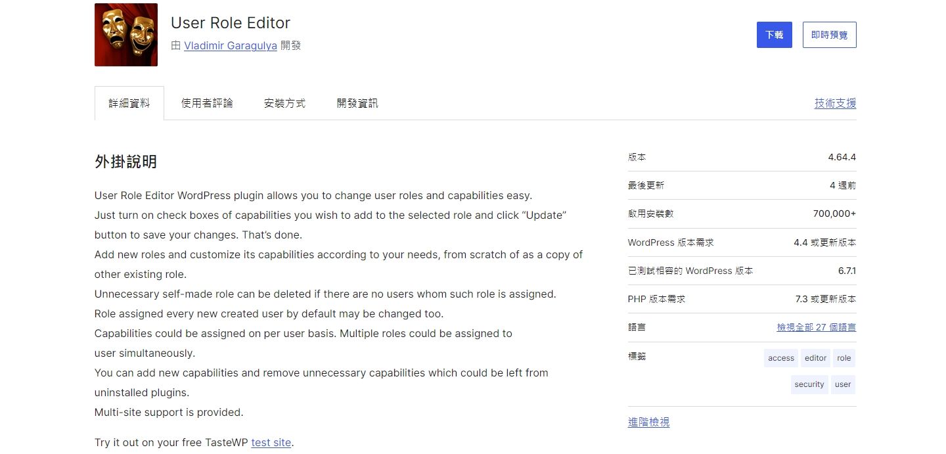Switch to the 使用者評論 tab

[x=207, y=103]
